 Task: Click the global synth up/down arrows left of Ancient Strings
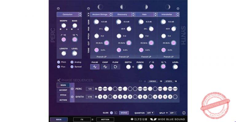(88, 14)
